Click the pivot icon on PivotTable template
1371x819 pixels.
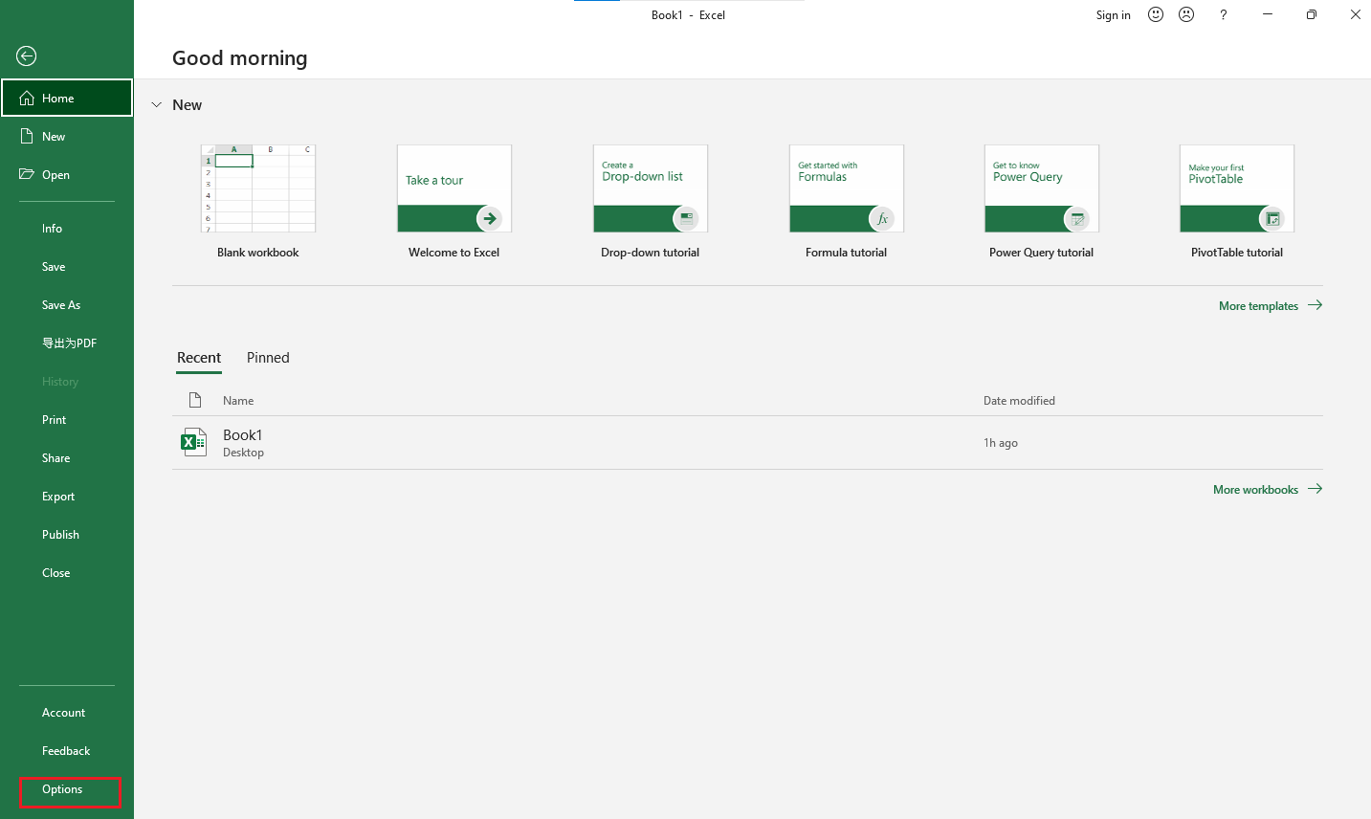coord(1272,218)
